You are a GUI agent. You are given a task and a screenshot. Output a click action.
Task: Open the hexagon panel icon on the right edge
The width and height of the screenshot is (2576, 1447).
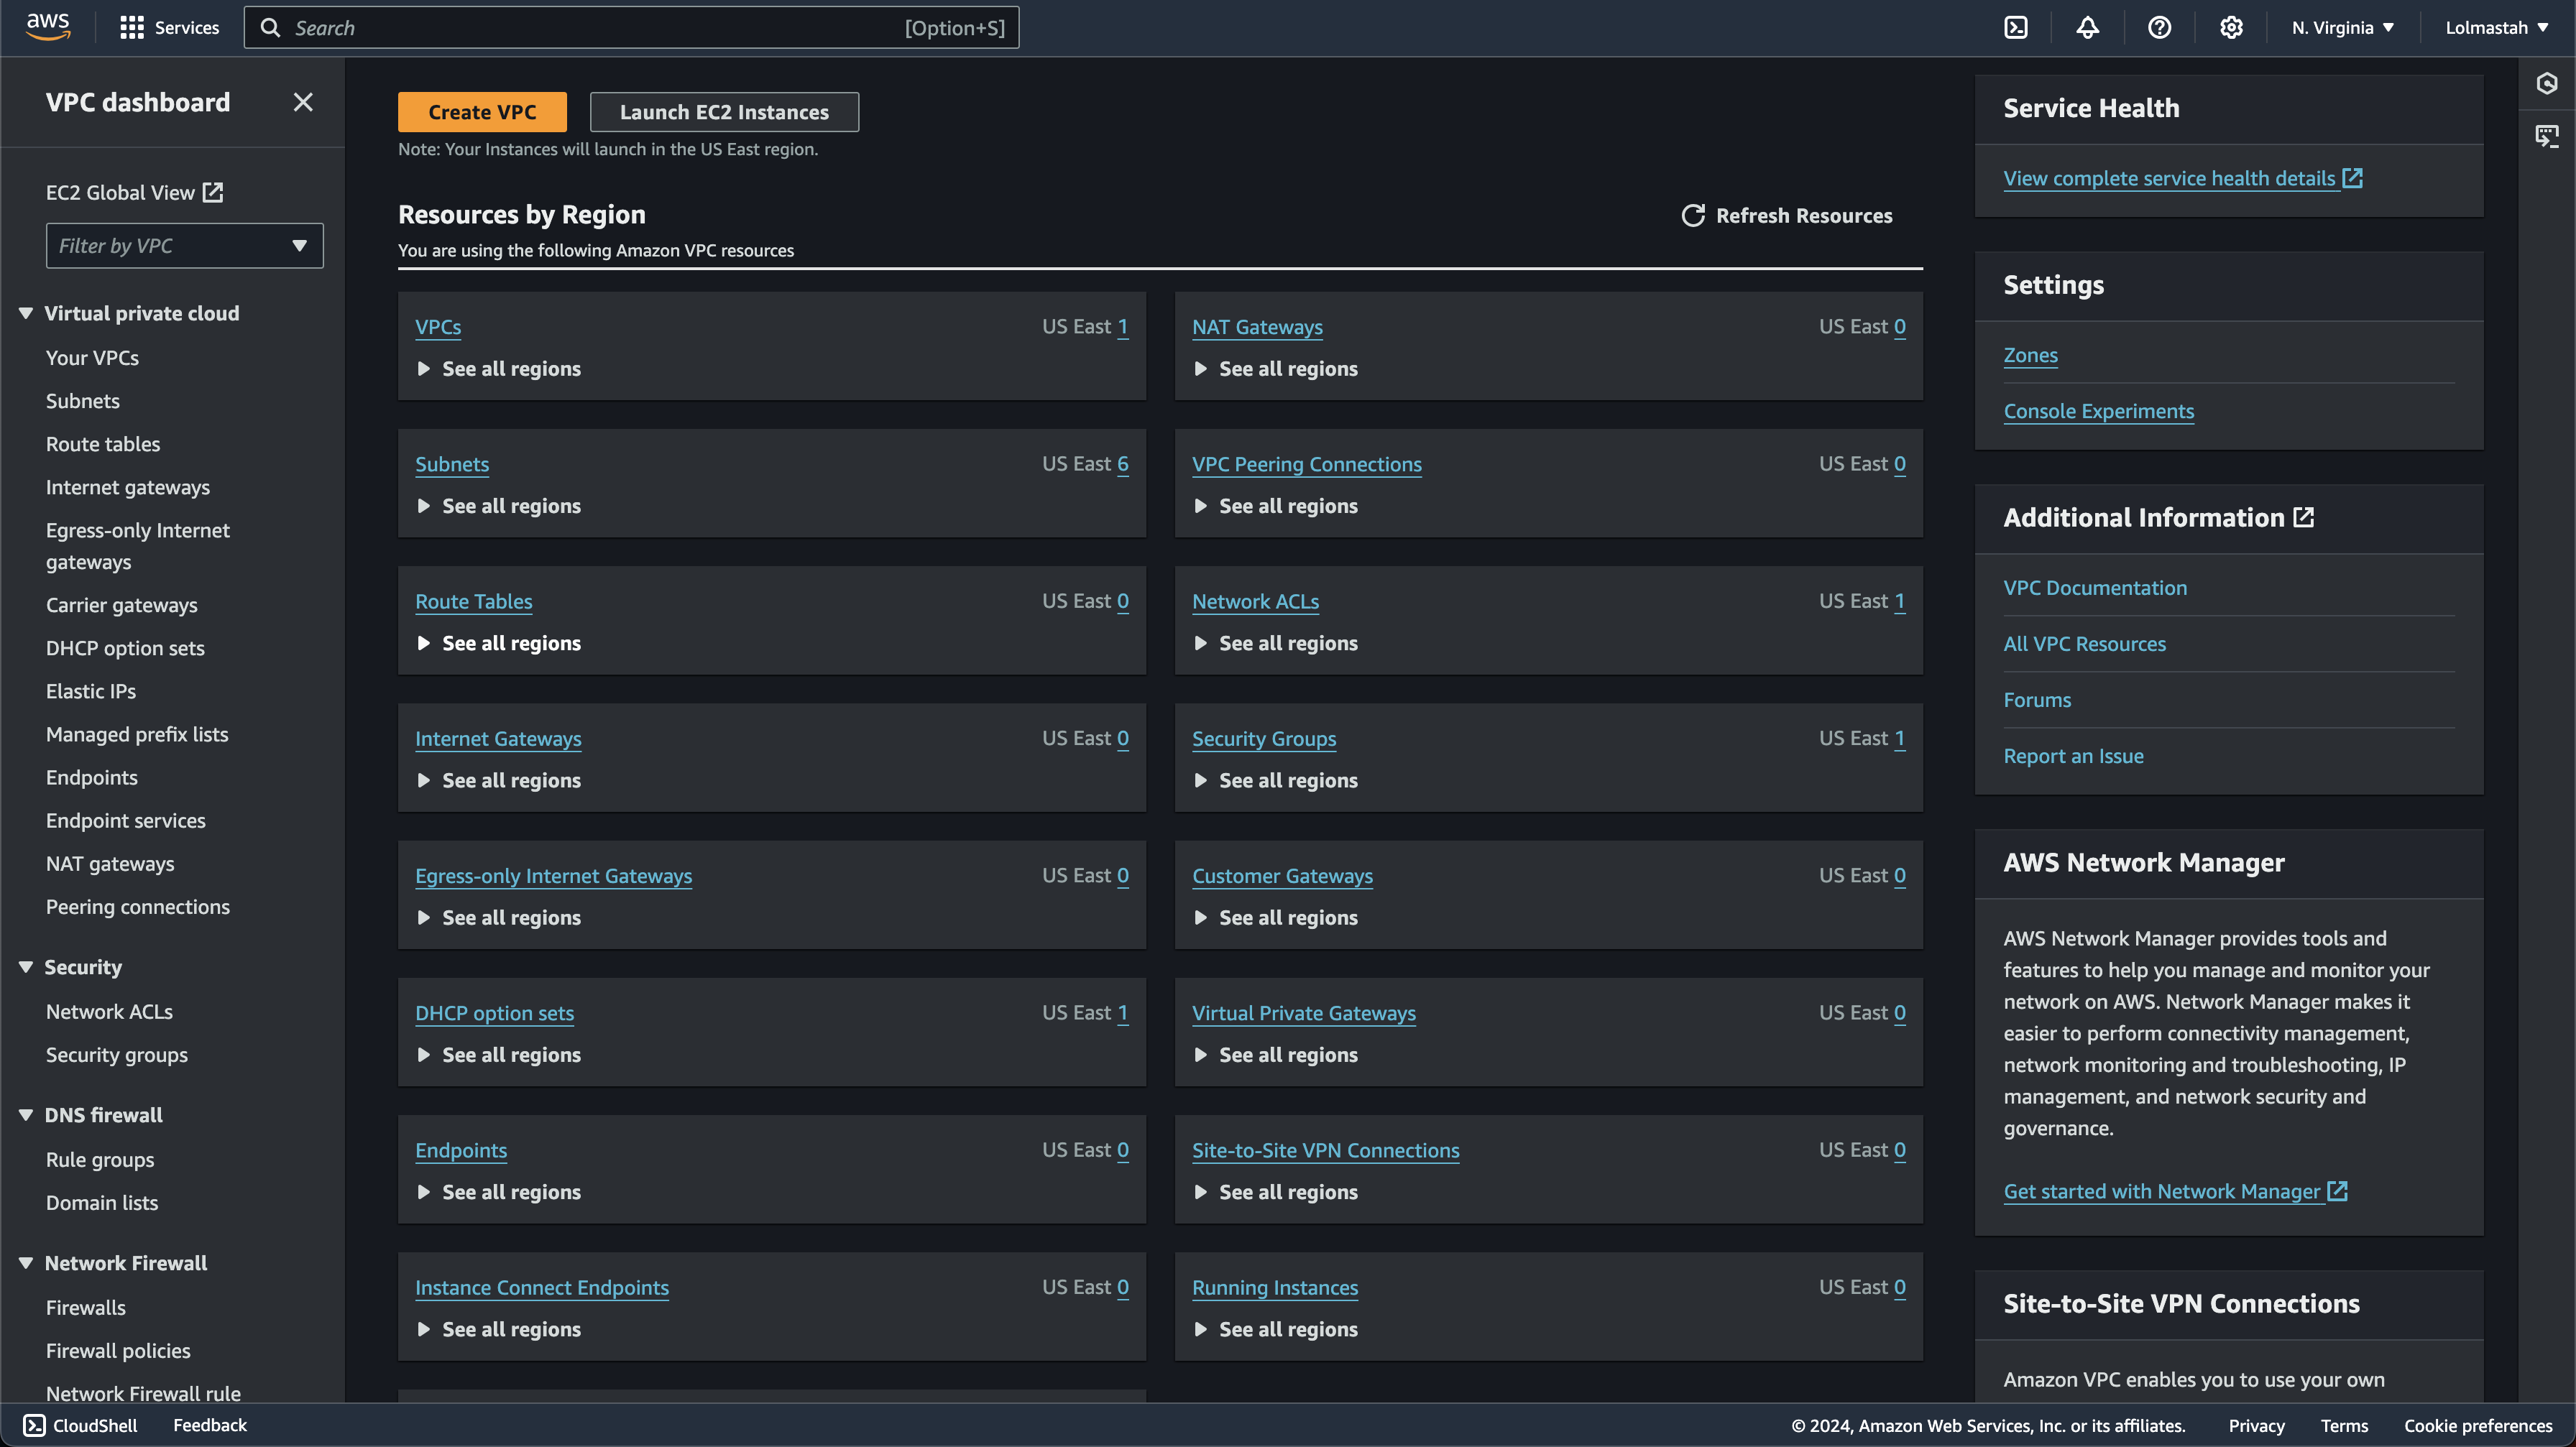[x=2546, y=84]
